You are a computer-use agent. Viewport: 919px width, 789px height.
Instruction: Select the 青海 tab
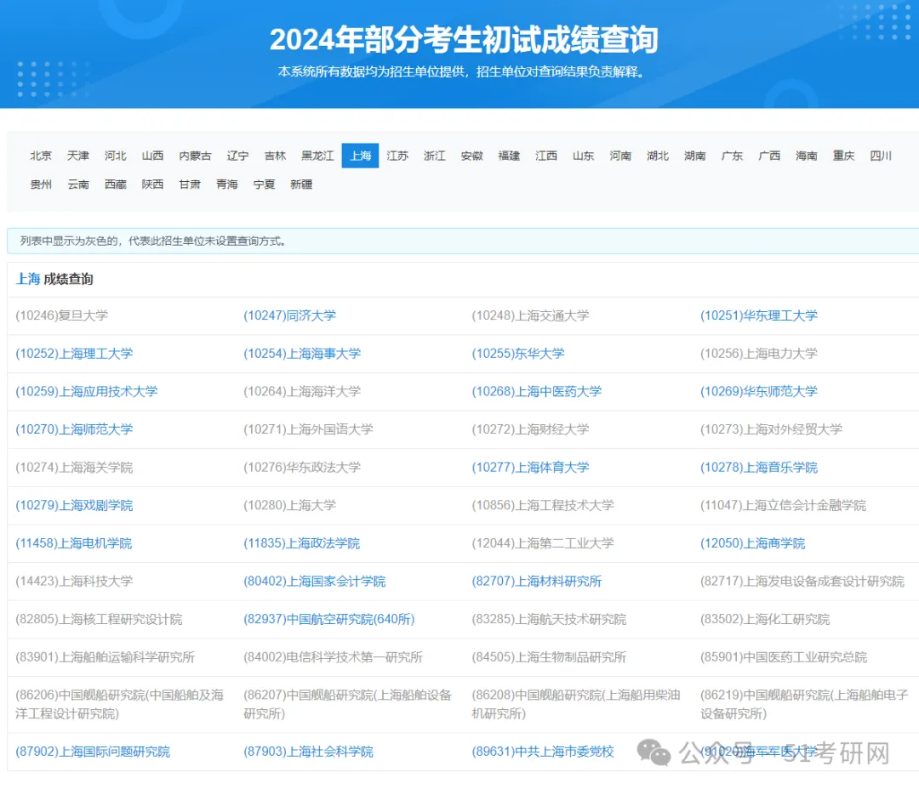(227, 184)
